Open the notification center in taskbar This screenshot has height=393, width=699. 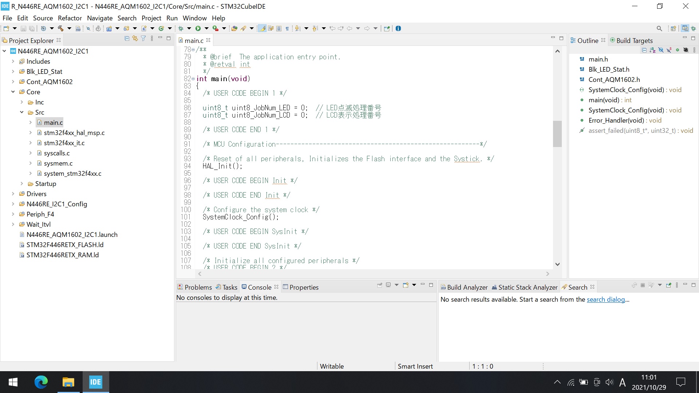pos(680,382)
